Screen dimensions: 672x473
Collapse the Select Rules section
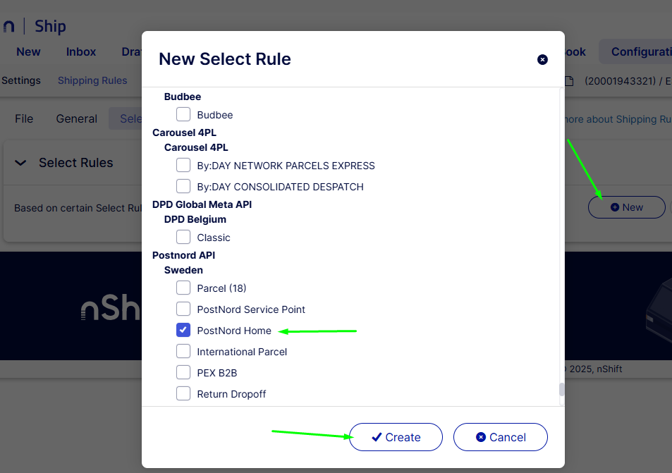20,162
